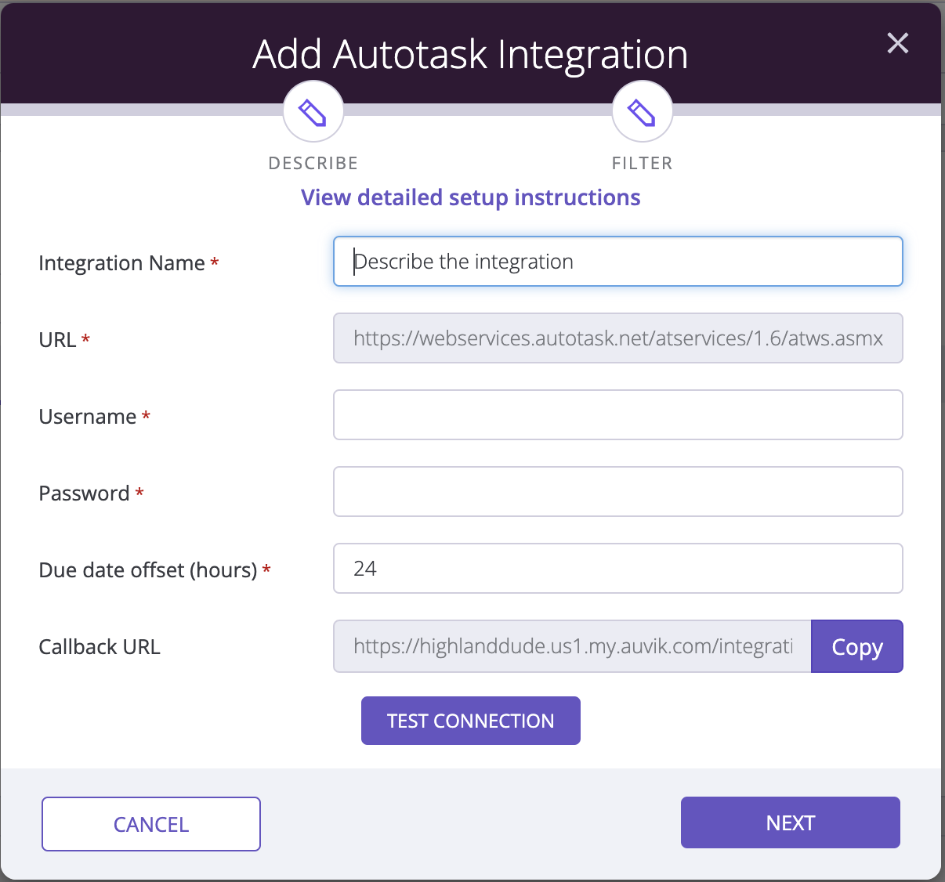Select the DESCRIBE step label

(x=313, y=163)
